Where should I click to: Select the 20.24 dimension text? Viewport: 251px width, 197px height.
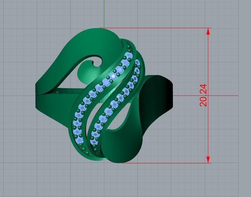[x=204, y=95]
